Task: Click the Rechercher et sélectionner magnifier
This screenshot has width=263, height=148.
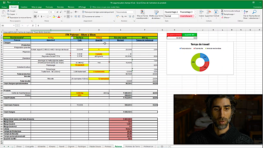Action: 254,13
